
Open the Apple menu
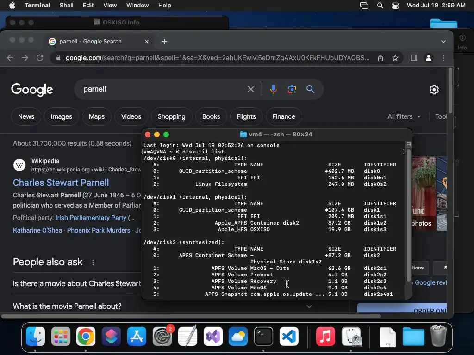pyautogui.click(x=12, y=6)
